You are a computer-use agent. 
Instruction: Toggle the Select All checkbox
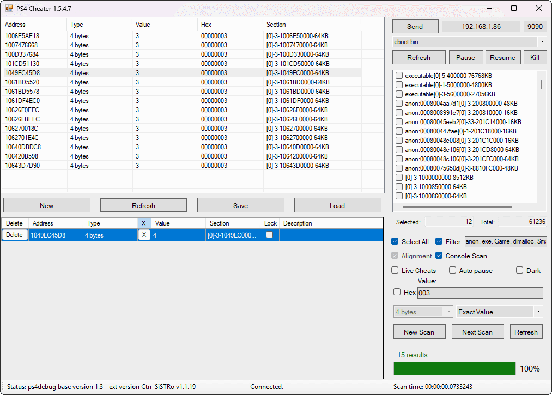395,241
